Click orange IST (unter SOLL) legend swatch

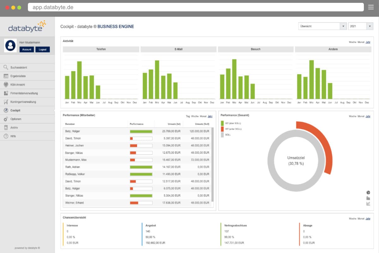(222, 129)
